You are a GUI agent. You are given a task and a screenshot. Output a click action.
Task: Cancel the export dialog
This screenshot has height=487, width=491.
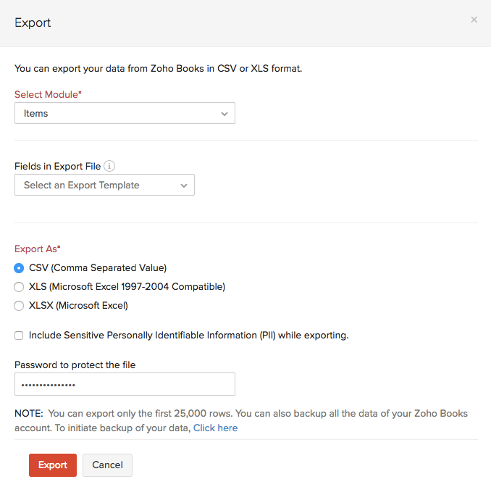click(107, 465)
